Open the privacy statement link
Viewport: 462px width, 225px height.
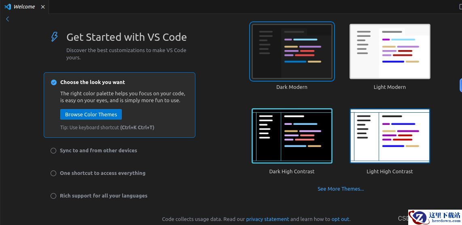pos(267,219)
